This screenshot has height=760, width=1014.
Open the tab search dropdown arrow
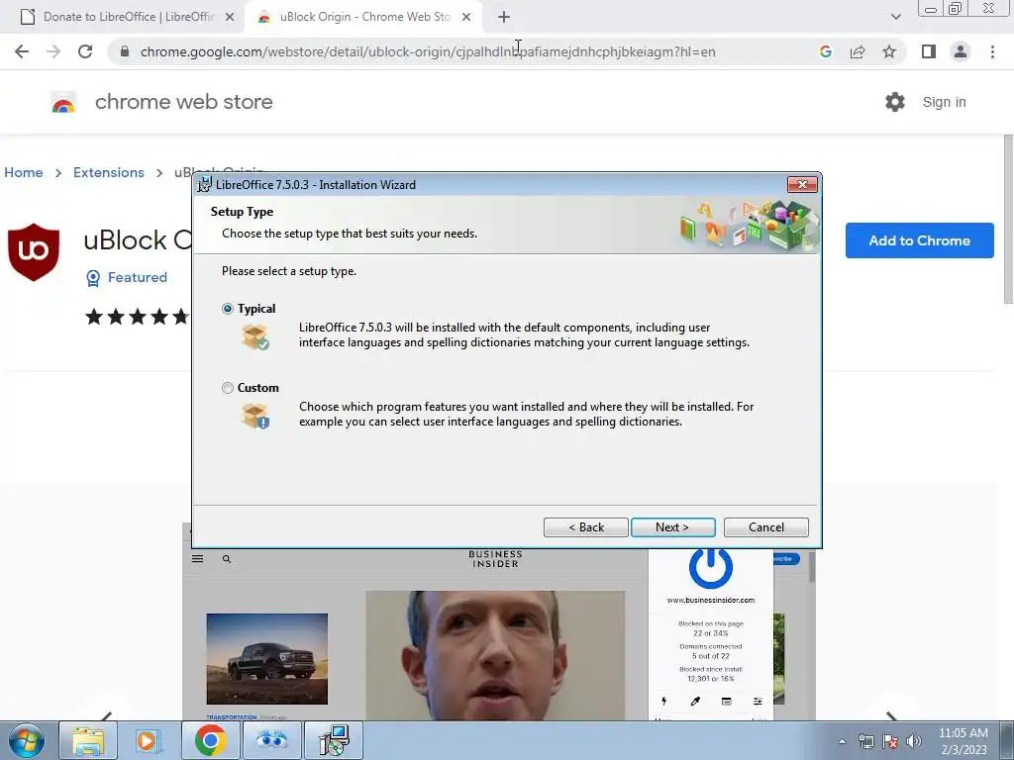895,17
